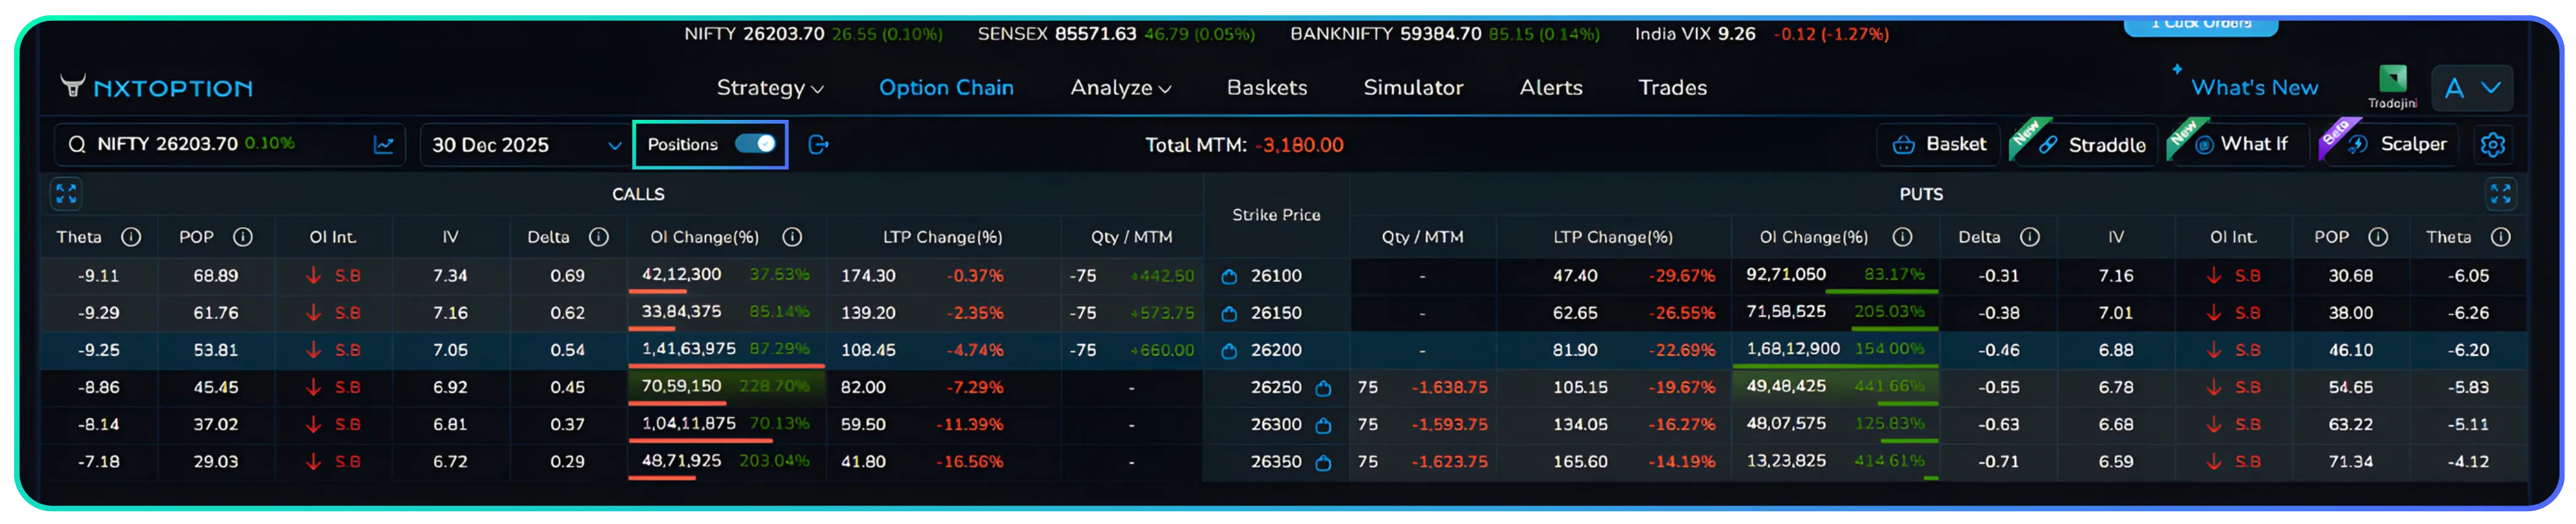The height and width of the screenshot is (524, 2576).
Task: Click the Theta info icon in Calls
Action: [x=131, y=237]
